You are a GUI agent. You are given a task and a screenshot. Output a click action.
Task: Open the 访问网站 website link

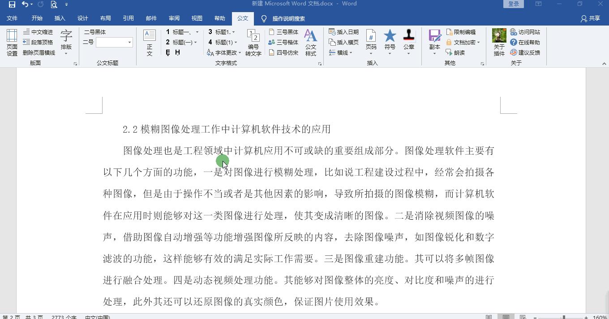[526, 32]
